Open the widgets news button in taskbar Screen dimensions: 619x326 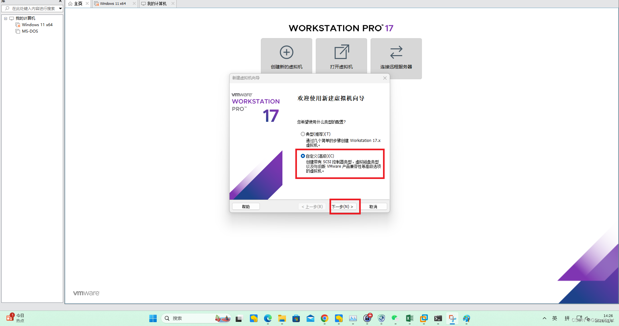(x=15, y=318)
